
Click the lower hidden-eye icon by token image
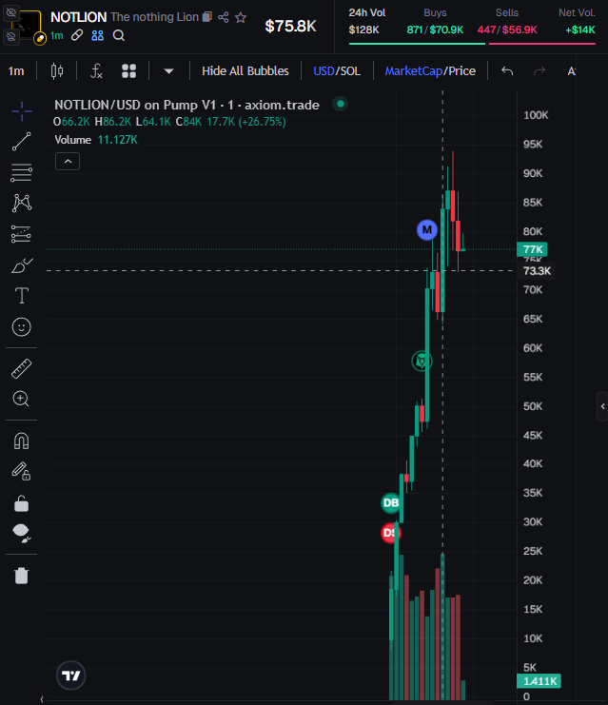point(11,36)
